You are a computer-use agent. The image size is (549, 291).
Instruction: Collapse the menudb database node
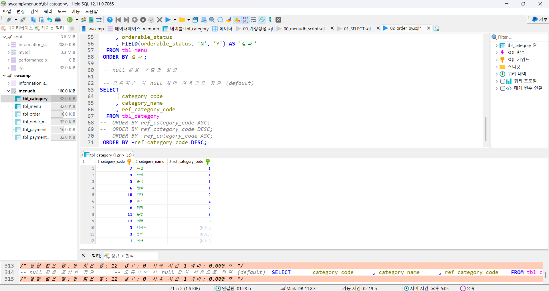[x=8, y=91]
